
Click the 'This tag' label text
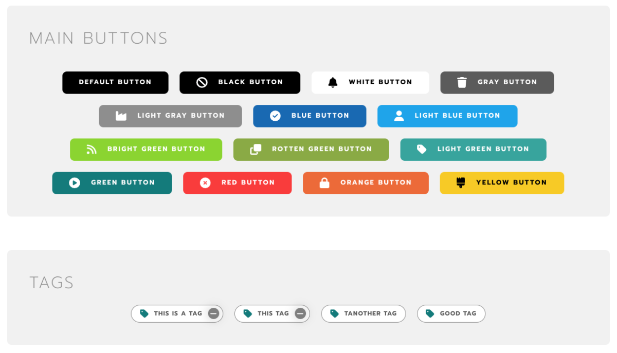pos(273,313)
